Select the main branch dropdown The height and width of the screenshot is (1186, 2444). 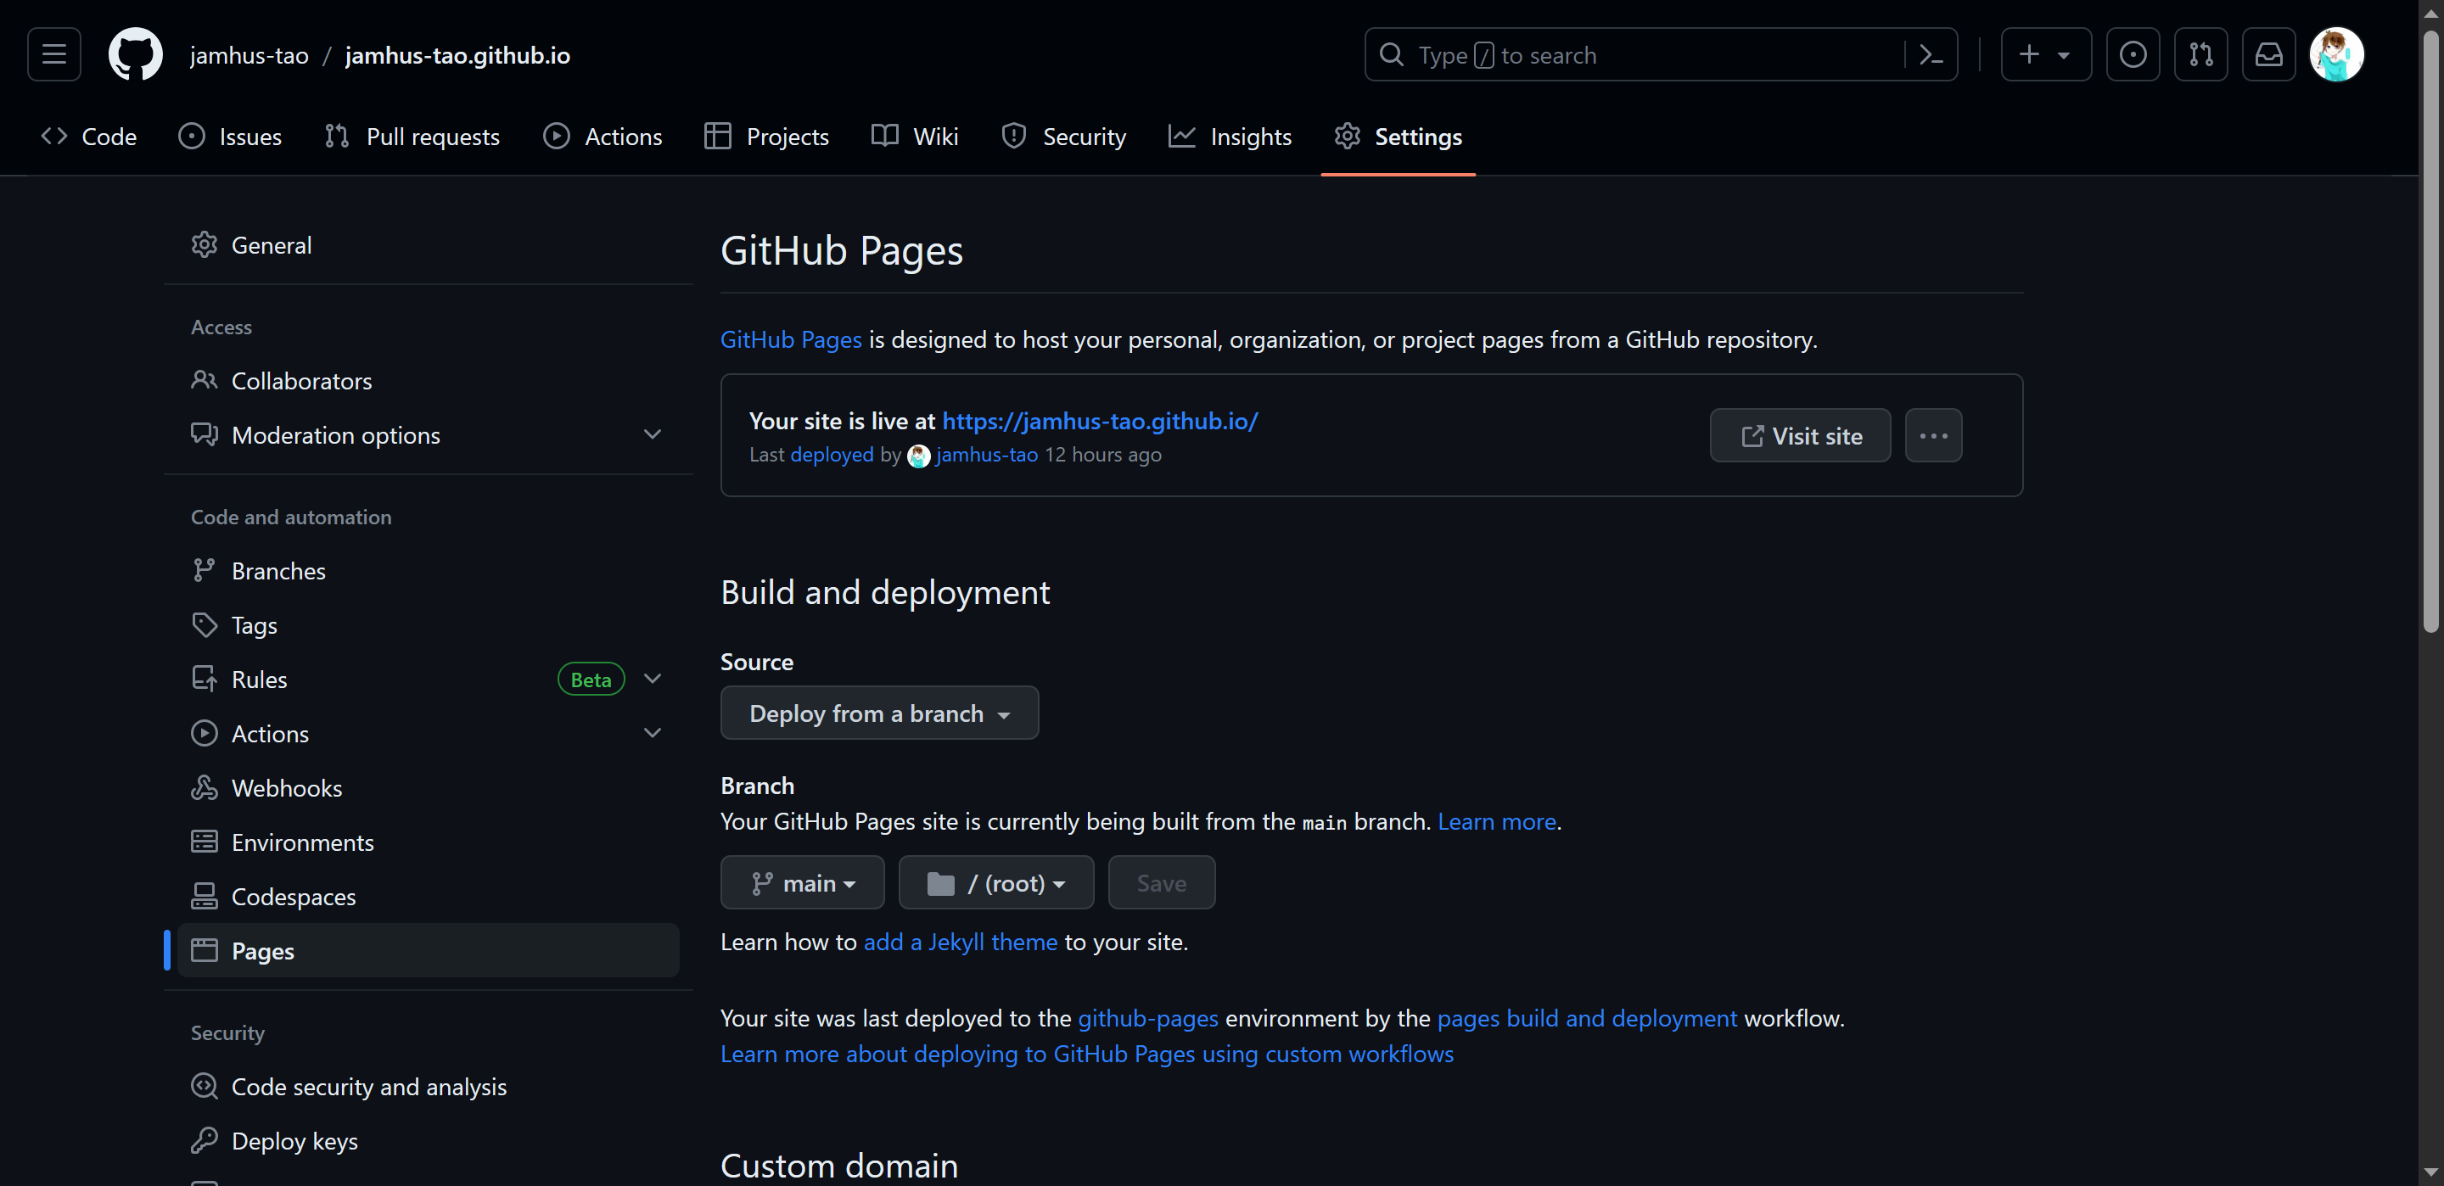(803, 882)
